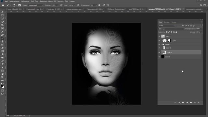
Task: Select the Crop tool
Action: (x=2, y=25)
